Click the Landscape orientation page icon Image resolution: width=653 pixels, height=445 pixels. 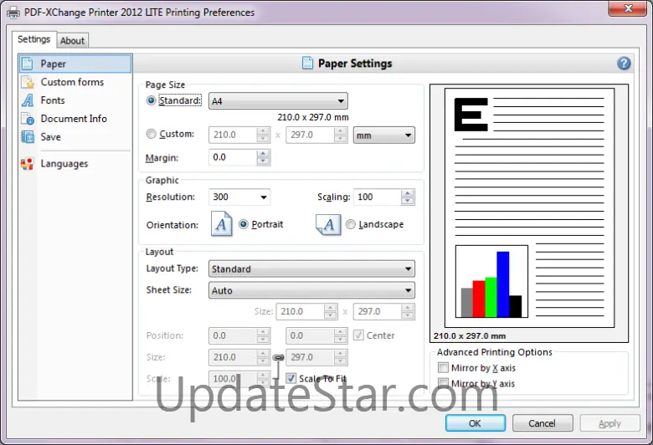coord(328,225)
